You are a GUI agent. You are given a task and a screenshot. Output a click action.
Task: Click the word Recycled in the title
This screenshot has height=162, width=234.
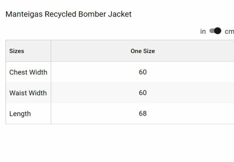click(x=60, y=14)
